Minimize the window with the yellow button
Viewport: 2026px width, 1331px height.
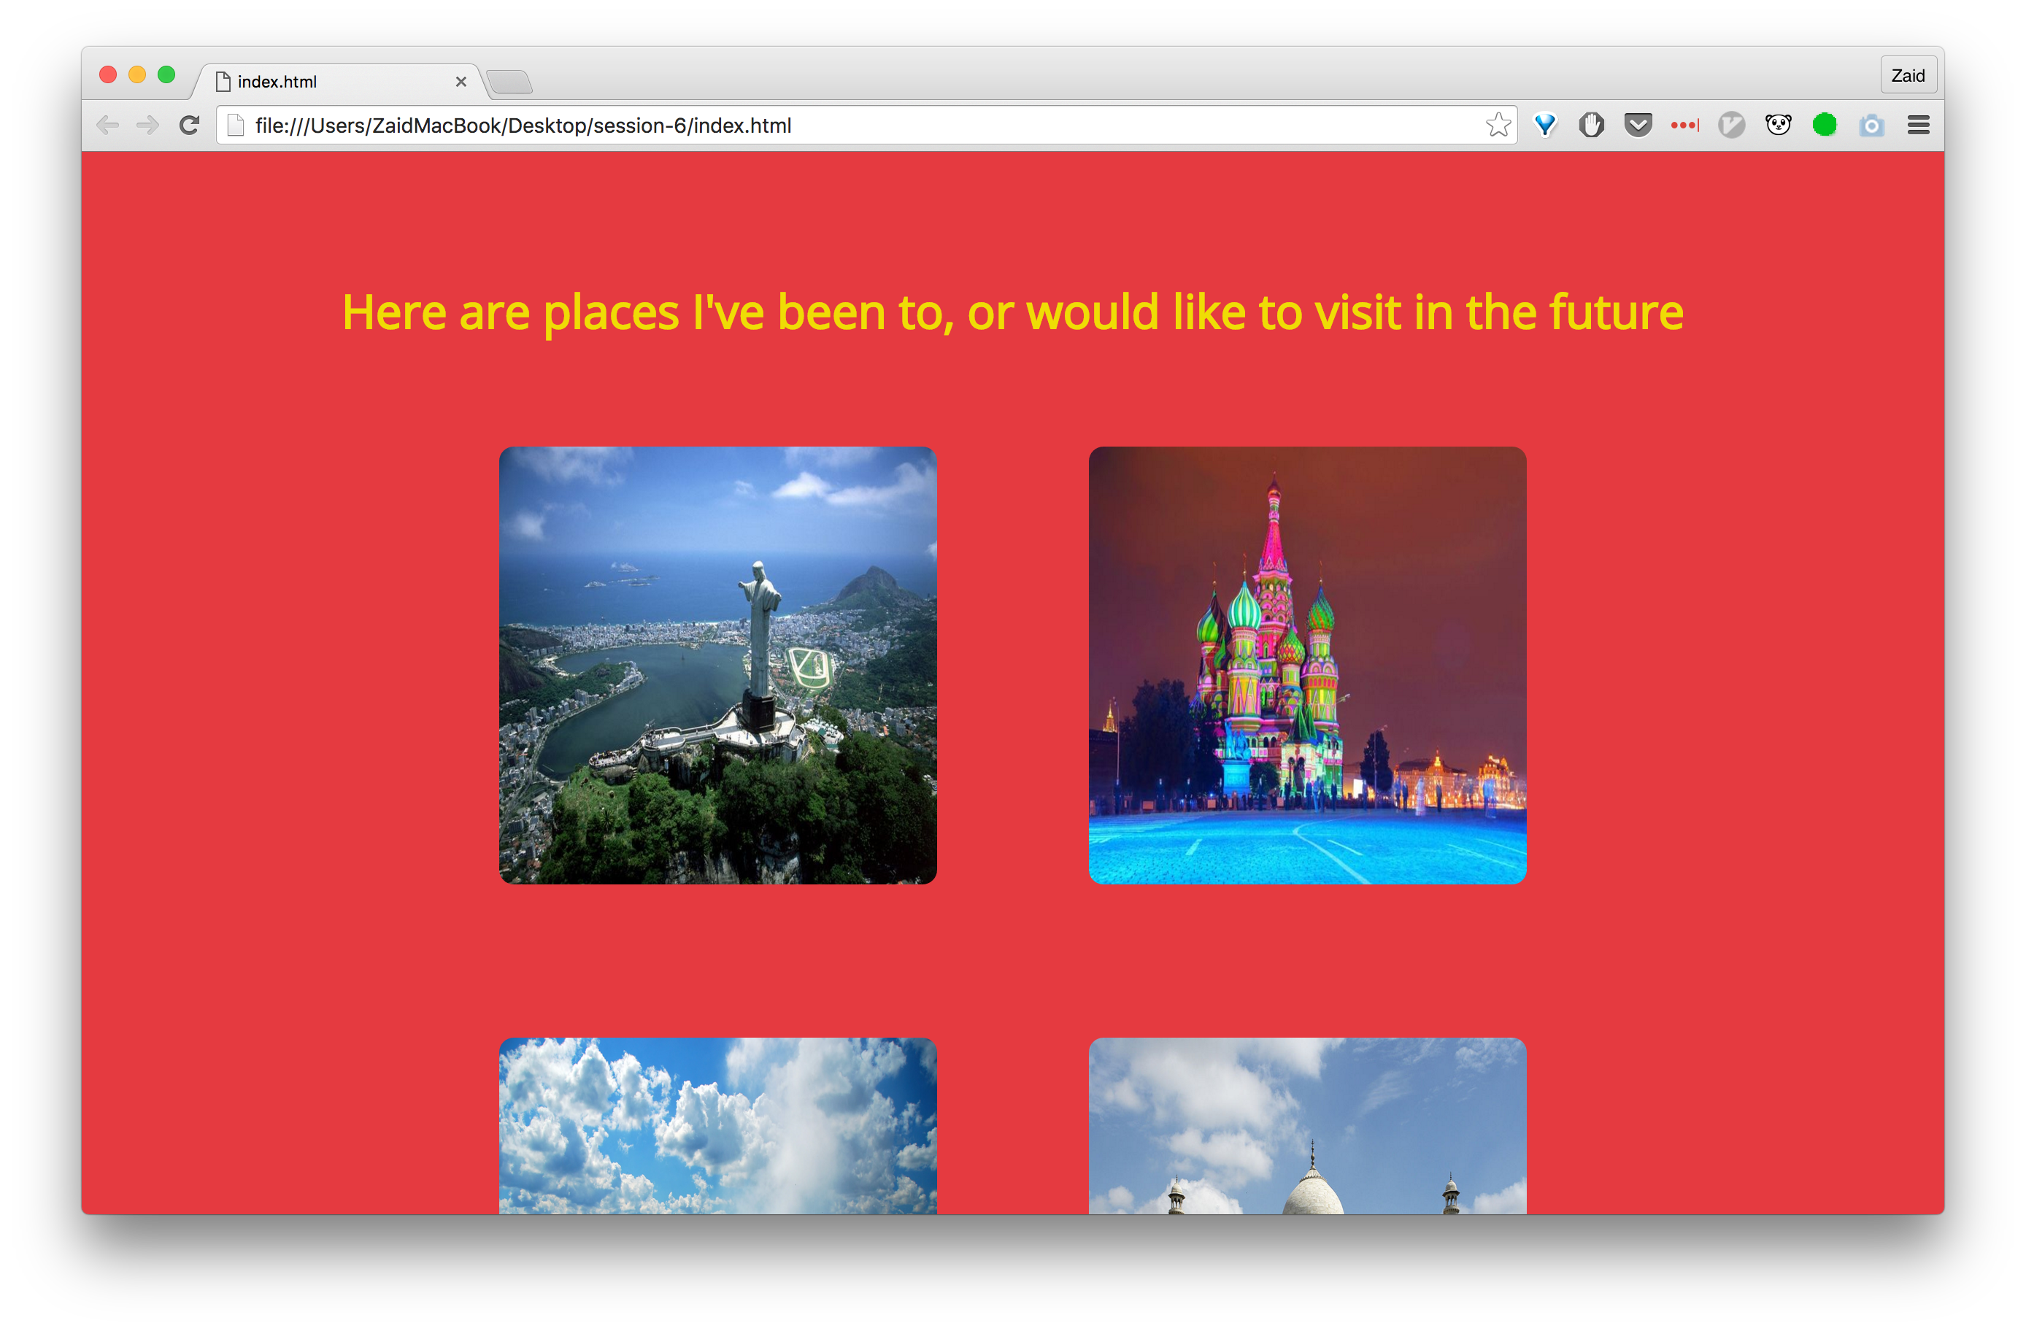pos(137,75)
